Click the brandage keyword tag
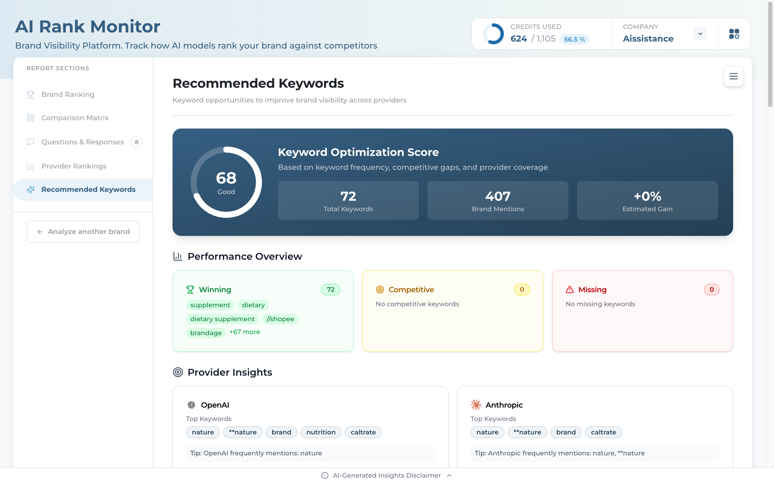The width and height of the screenshot is (774, 483). tap(206, 333)
